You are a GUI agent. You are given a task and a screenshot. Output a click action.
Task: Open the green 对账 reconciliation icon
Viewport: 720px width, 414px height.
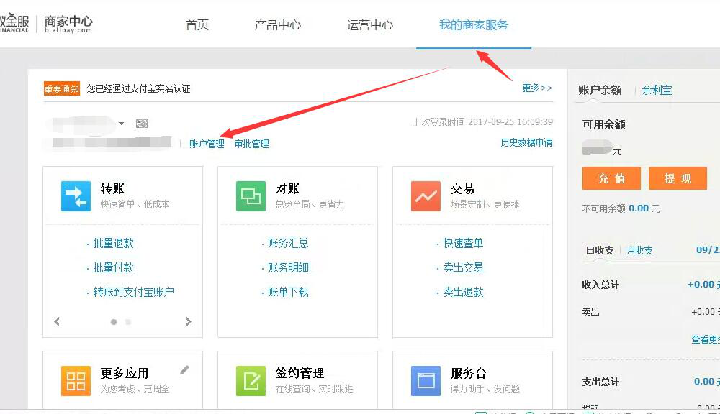point(251,196)
